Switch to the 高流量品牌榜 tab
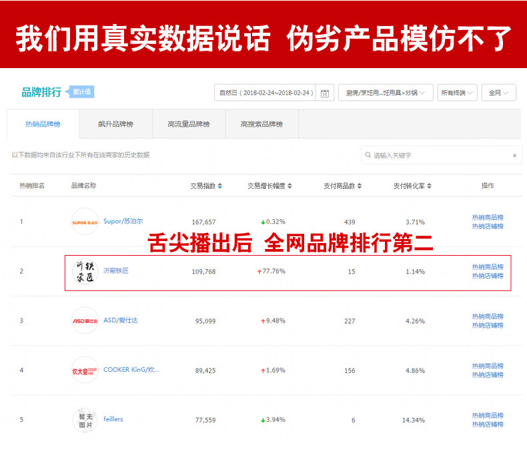The height and width of the screenshot is (456, 527). [189, 124]
